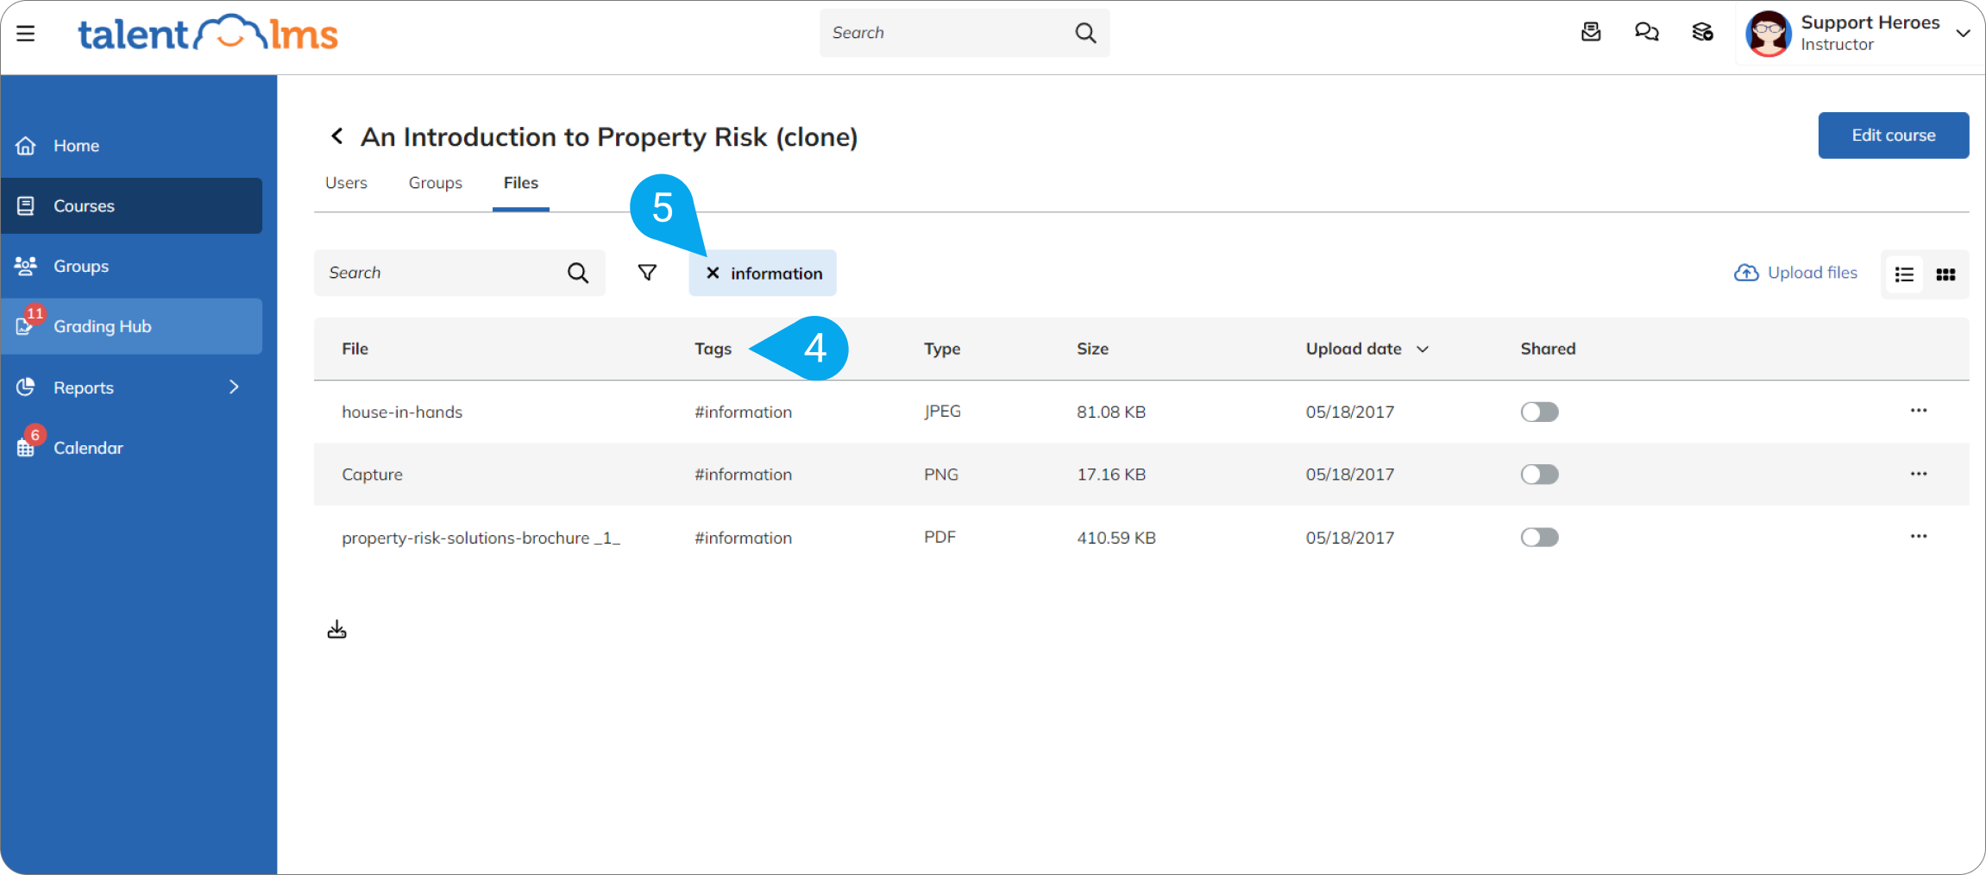Viewport: 1986px width, 875px height.
Task: Open the filter funnel icon
Action: click(x=647, y=273)
